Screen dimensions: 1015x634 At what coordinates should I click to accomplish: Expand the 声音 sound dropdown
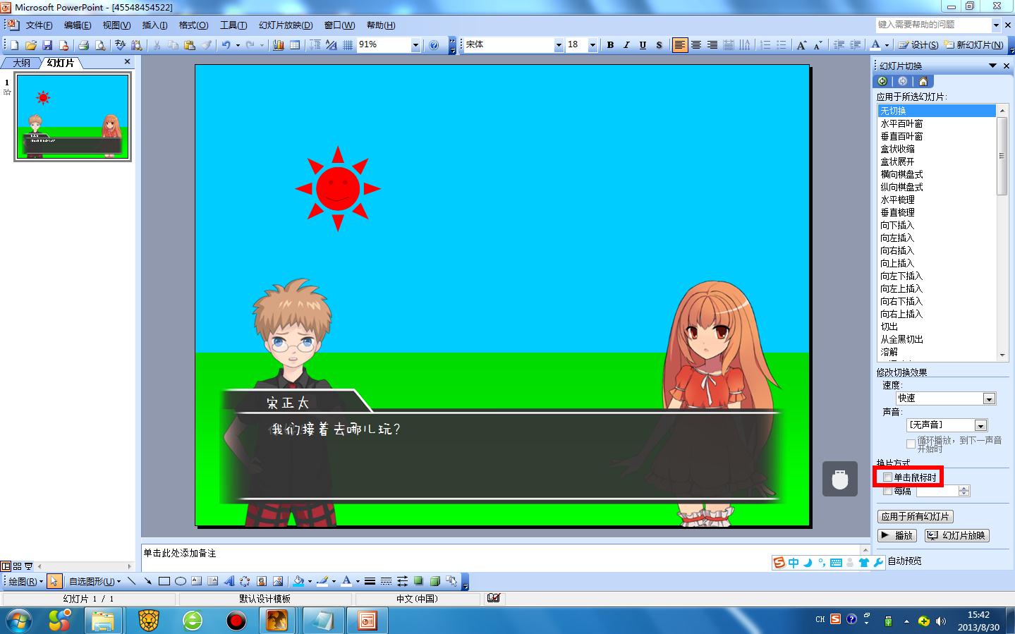[980, 425]
